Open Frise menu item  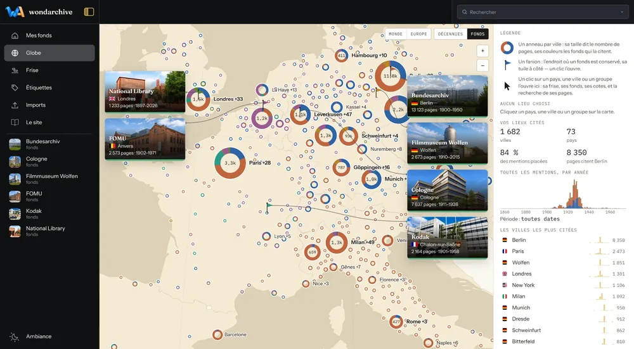pyautogui.click(x=49, y=70)
